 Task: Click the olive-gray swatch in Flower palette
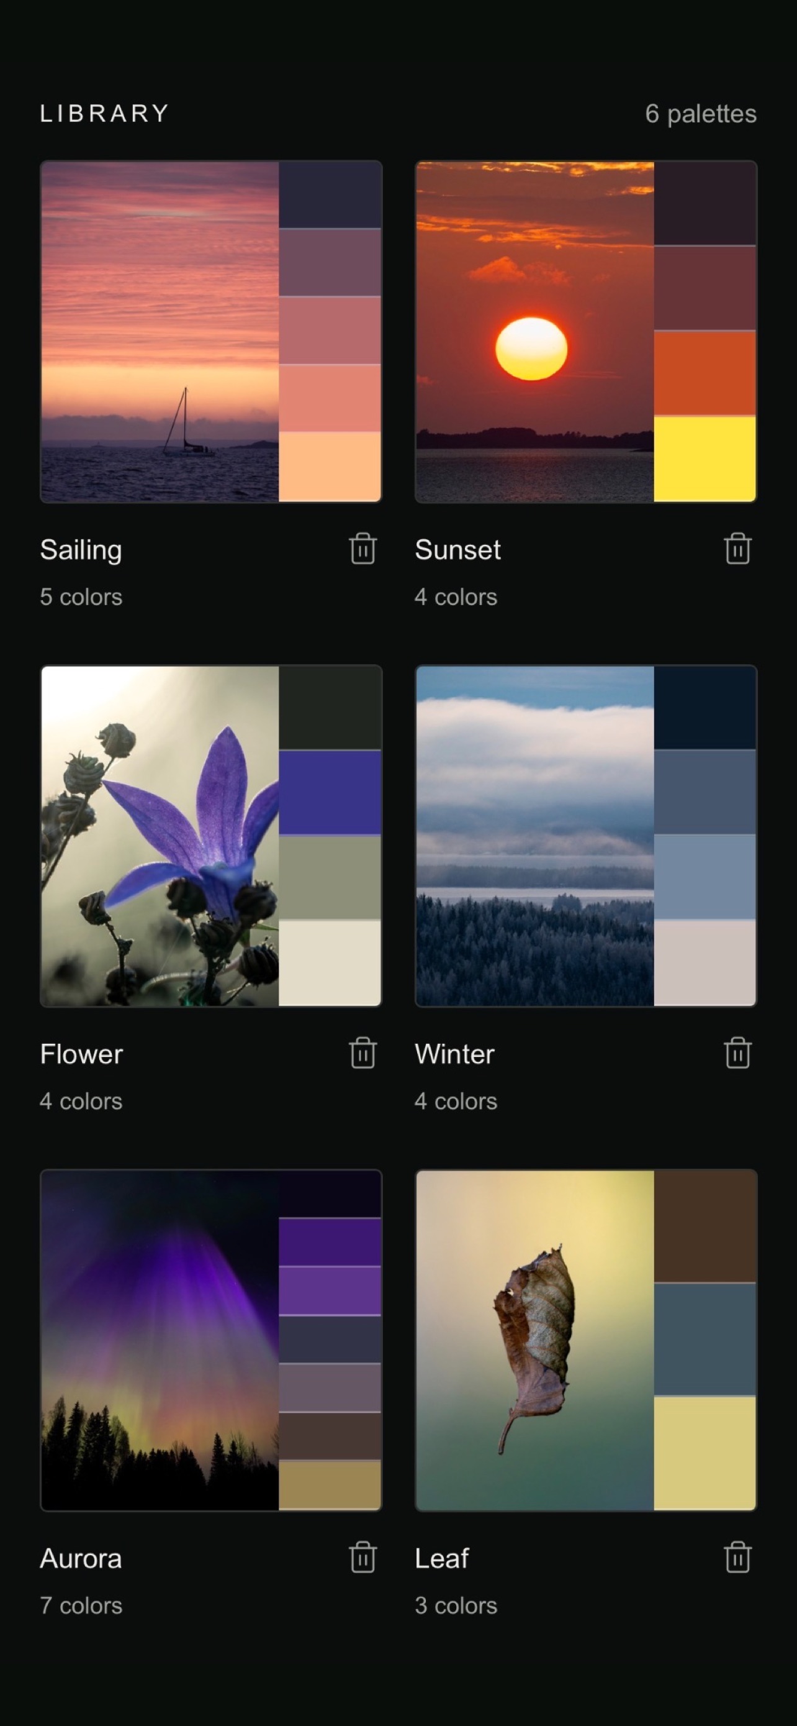pyautogui.click(x=330, y=878)
